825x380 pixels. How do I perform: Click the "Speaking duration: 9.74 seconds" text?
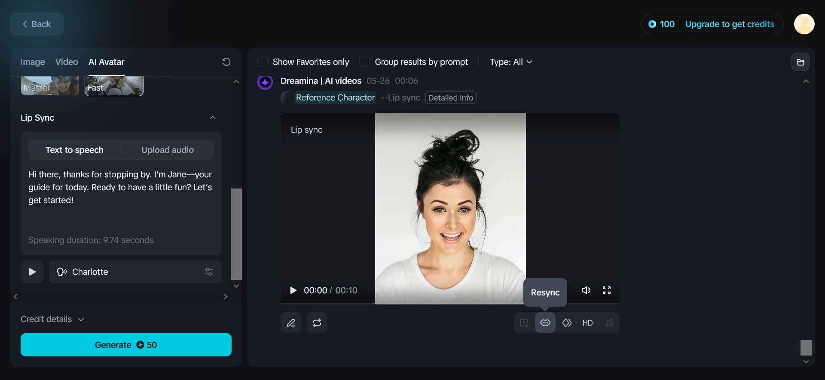(91, 240)
